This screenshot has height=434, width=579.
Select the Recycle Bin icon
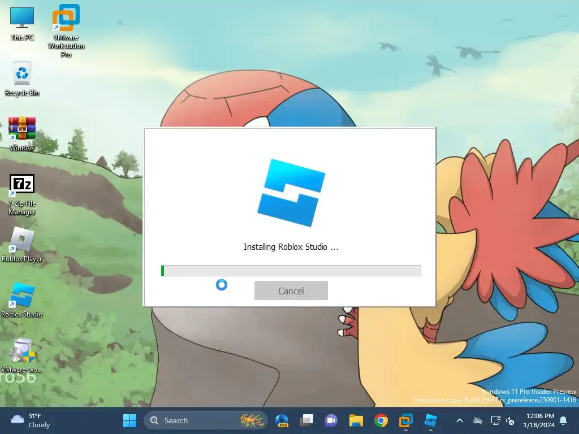(x=22, y=79)
